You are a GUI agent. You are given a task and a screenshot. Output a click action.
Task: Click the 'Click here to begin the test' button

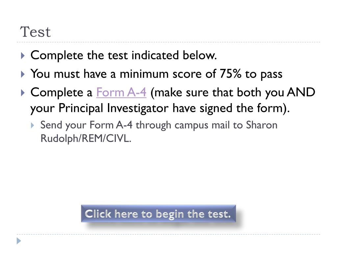click(x=158, y=213)
